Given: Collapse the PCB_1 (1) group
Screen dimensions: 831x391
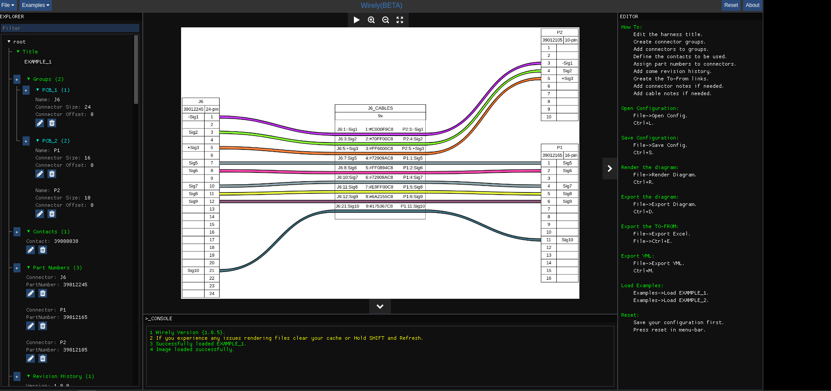Looking at the screenshot, I should (x=37, y=90).
